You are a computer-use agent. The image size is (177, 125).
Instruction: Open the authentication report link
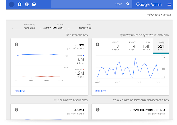tap(20, 91)
